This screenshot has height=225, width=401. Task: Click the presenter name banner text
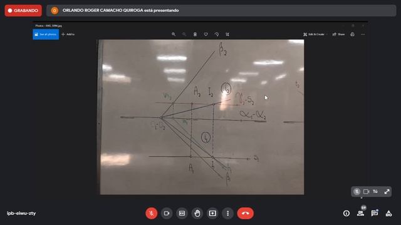coord(120,11)
